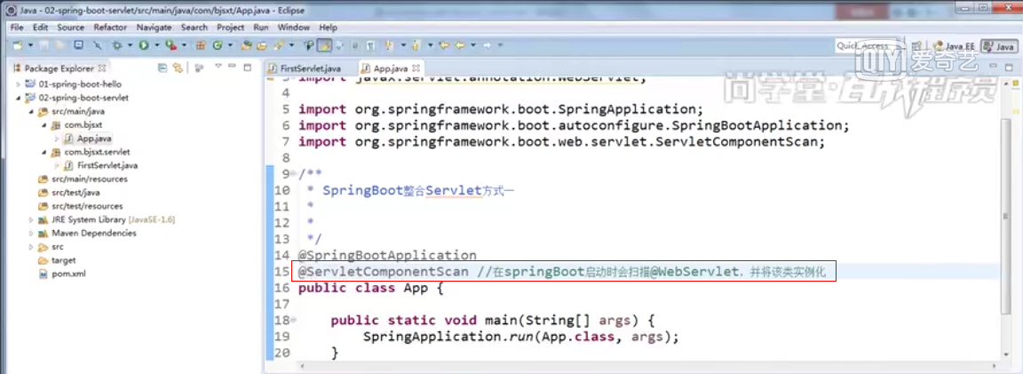Expand the src folder node
Screen dimensions: 1023x374
click(31, 247)
